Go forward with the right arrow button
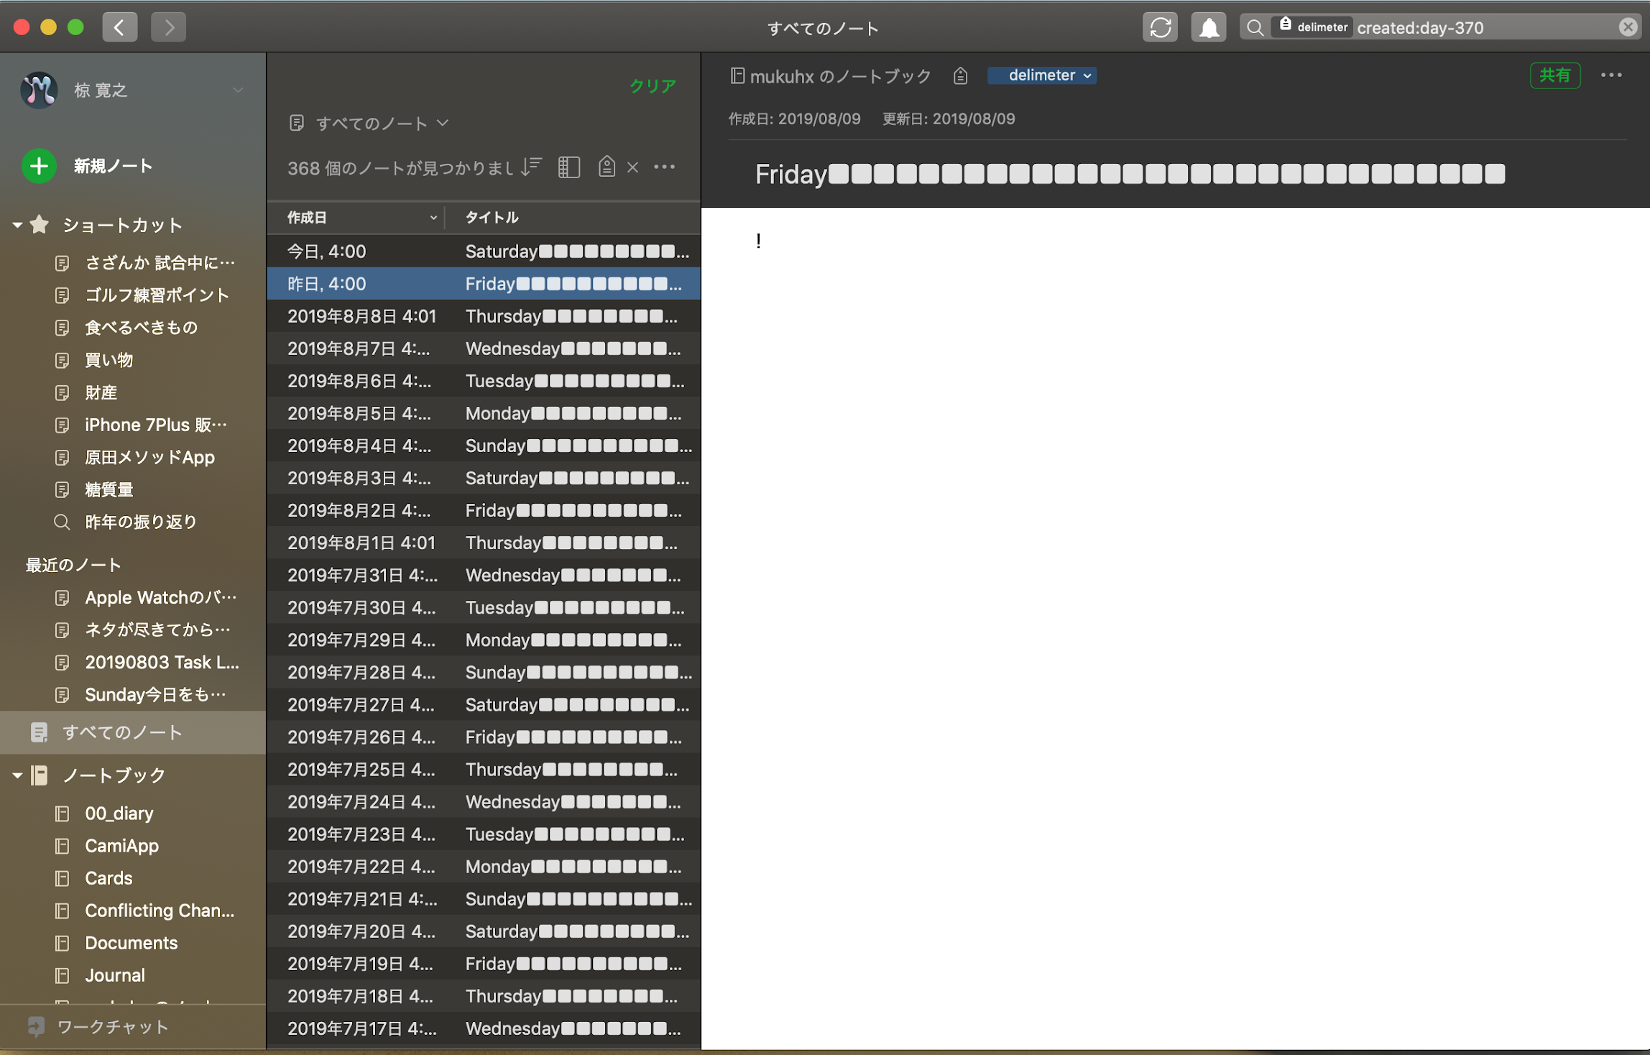 [x=168, y=27]
